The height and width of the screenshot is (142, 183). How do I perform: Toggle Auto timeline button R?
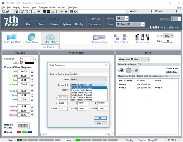tap(115, 140)
